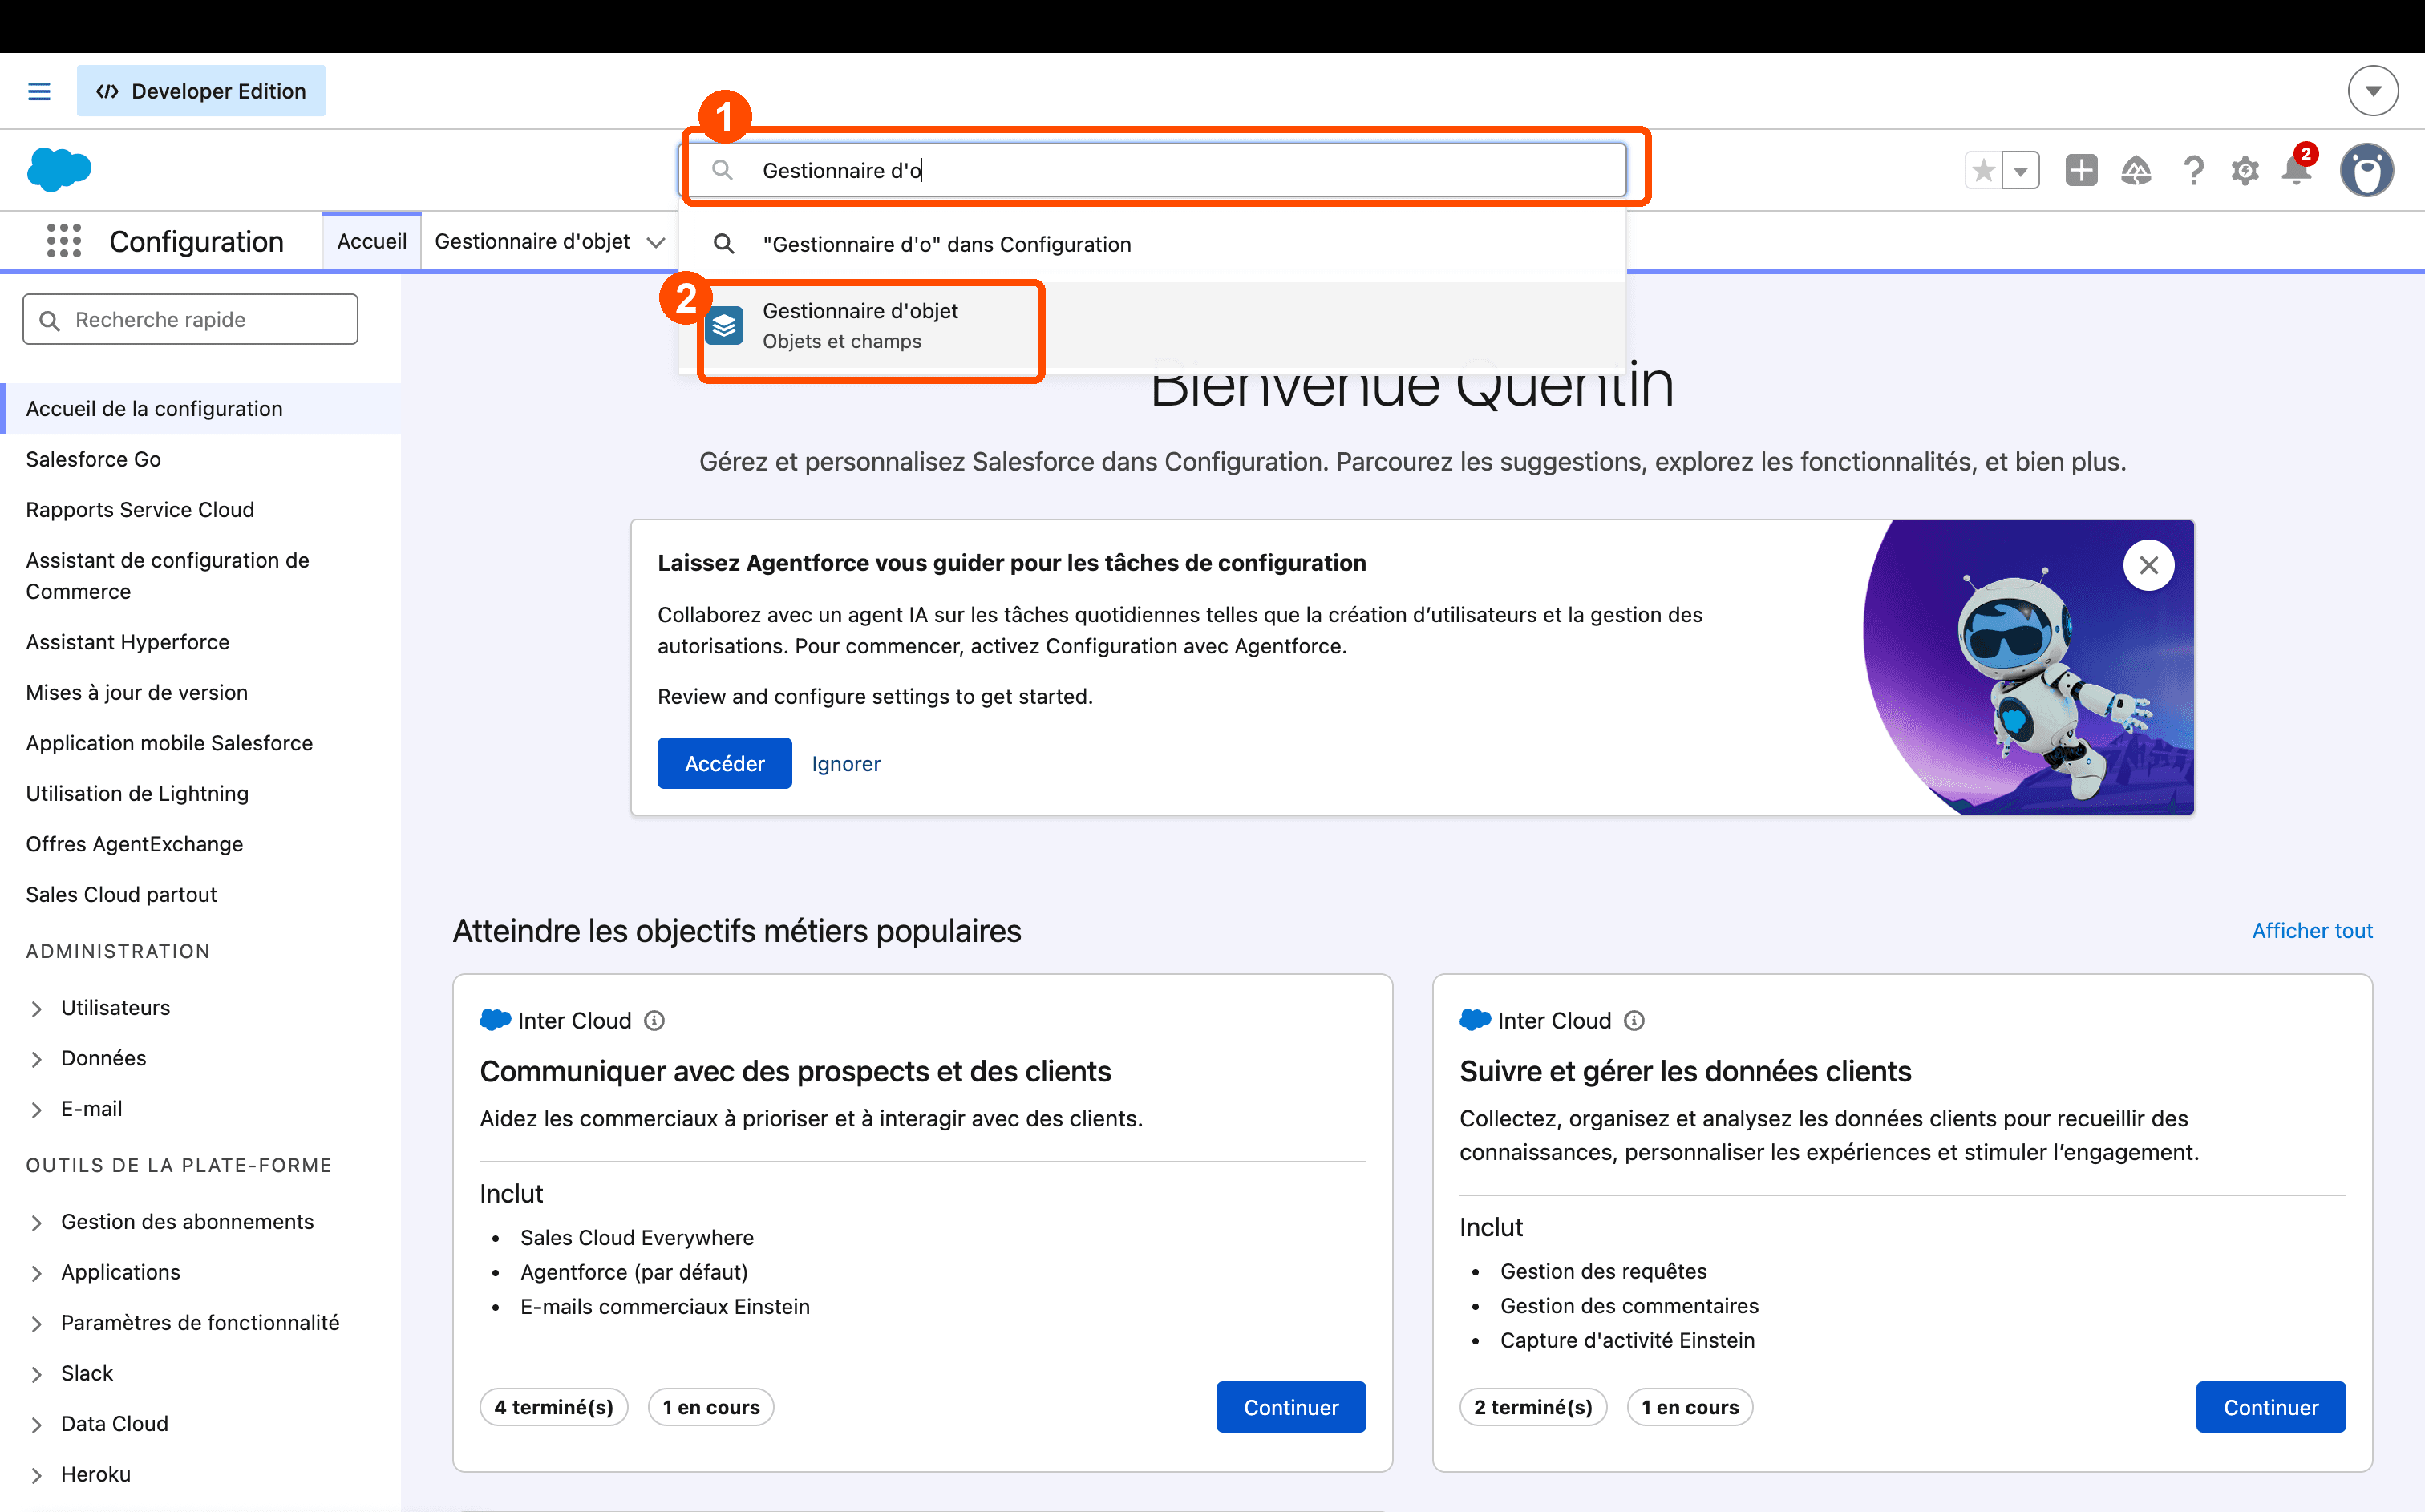The image size is (2425, 1512).
Task: Open the global actions plus icon
Action: point(2082,170)
